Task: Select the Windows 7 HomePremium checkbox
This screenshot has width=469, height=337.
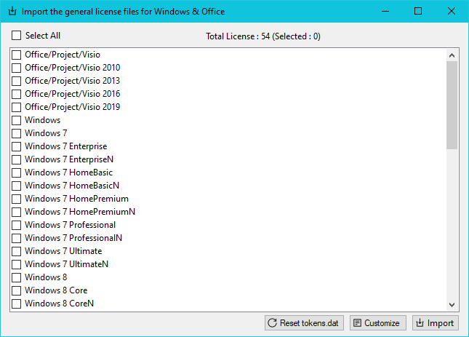Action: point(17,199)
